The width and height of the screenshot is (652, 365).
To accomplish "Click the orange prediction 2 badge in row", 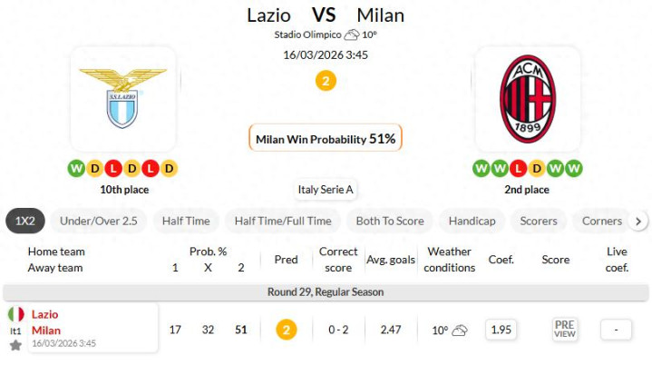I will tap(286, 330).
